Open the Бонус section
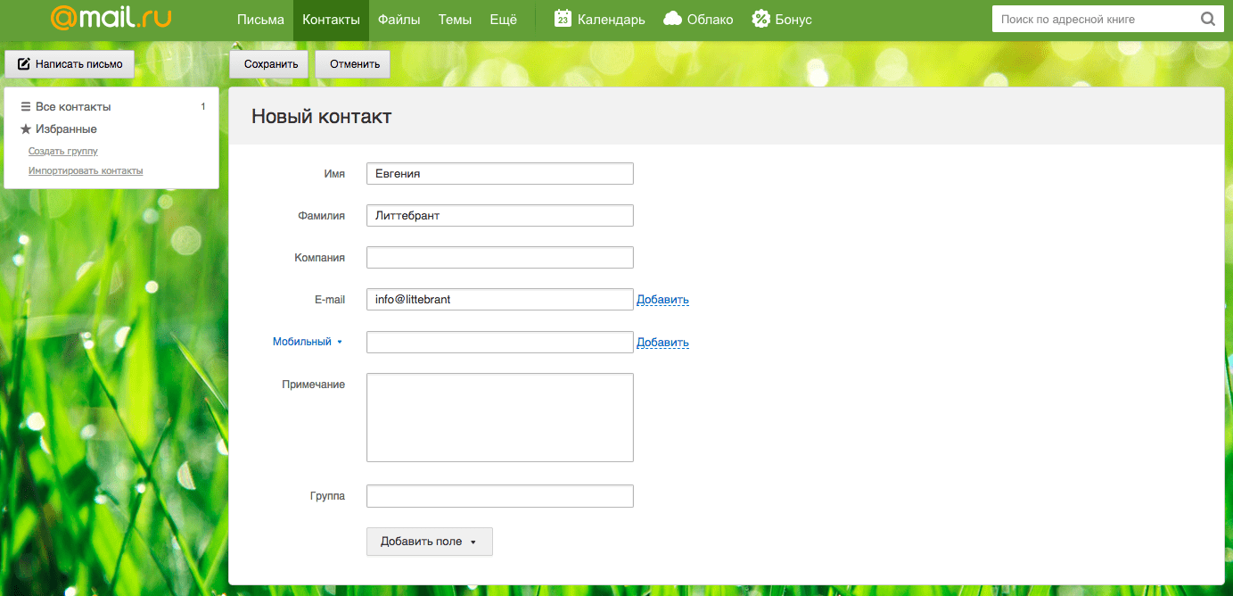Image resolution: width=1233 pixels, height=596 pixels. 782,20
